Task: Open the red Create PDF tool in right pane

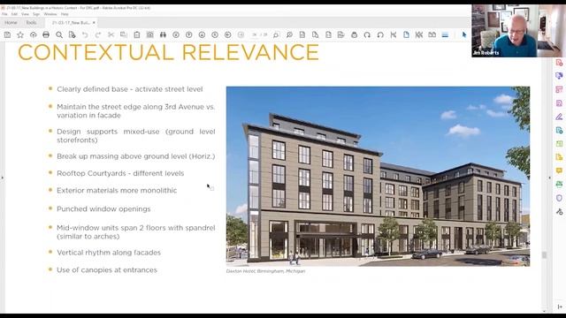Action: click(x=559, y=63)
